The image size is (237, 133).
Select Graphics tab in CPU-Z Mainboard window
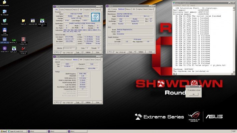(x=140, y=9)
